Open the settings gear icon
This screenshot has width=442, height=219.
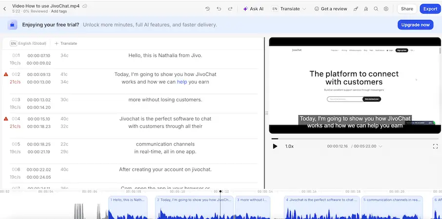(386, 9)
